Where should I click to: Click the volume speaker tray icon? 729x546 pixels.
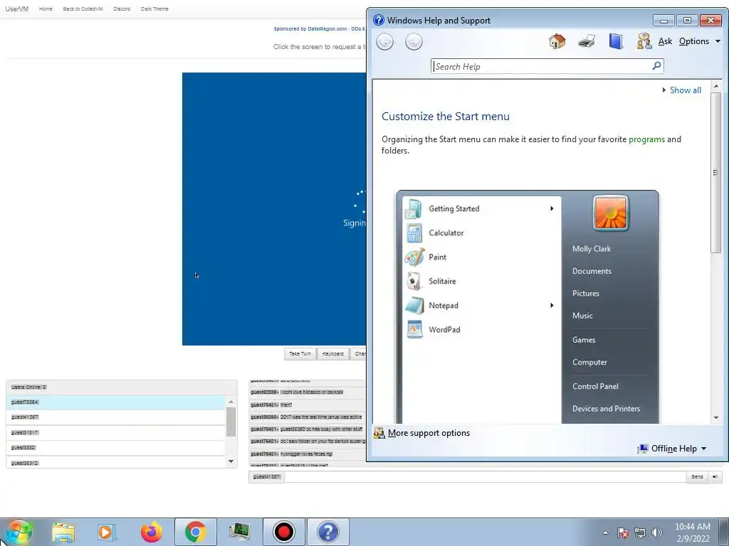pos(656,532)
